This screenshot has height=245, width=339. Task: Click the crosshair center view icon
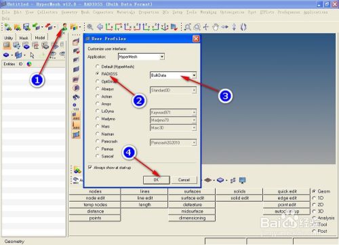(x=206, y=27)
